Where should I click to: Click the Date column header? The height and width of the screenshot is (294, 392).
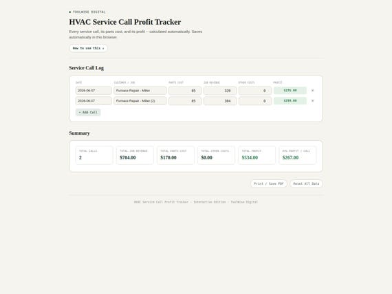[x=79, y=82]
